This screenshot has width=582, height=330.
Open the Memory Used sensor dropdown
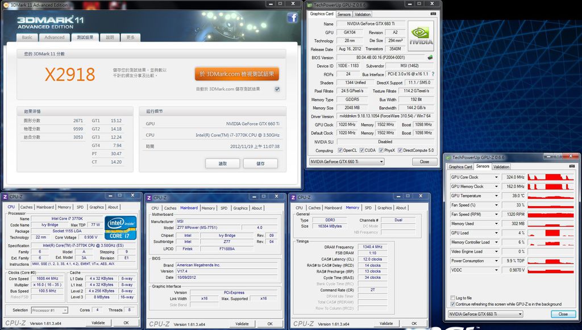click(496, 224)
